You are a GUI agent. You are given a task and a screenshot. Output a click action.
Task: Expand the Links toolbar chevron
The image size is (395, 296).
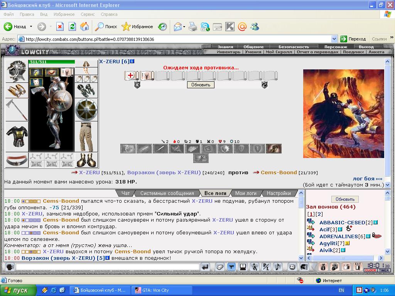pyautogui.click(x=392, y=37)
